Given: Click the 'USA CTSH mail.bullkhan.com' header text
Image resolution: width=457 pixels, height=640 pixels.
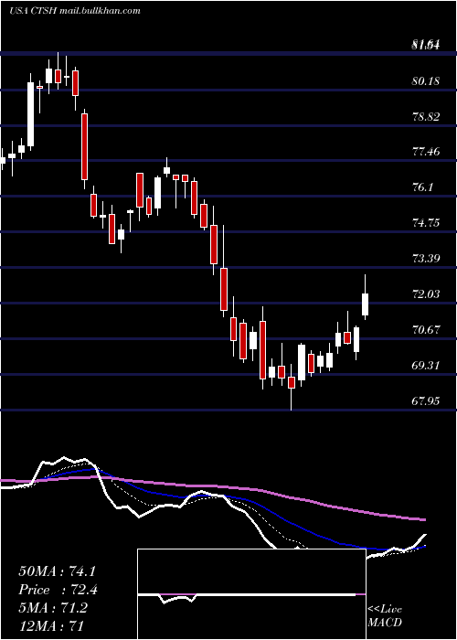Looking at the screenshot, I should [75, 11].
